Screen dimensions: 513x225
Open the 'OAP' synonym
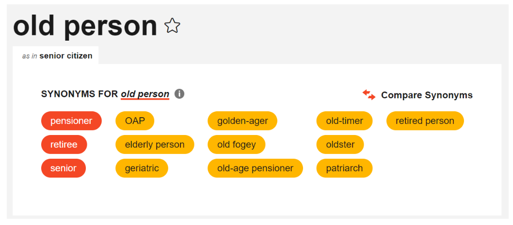135,121
